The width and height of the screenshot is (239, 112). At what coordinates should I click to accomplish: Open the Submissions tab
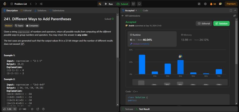click(x=57, y=10)
